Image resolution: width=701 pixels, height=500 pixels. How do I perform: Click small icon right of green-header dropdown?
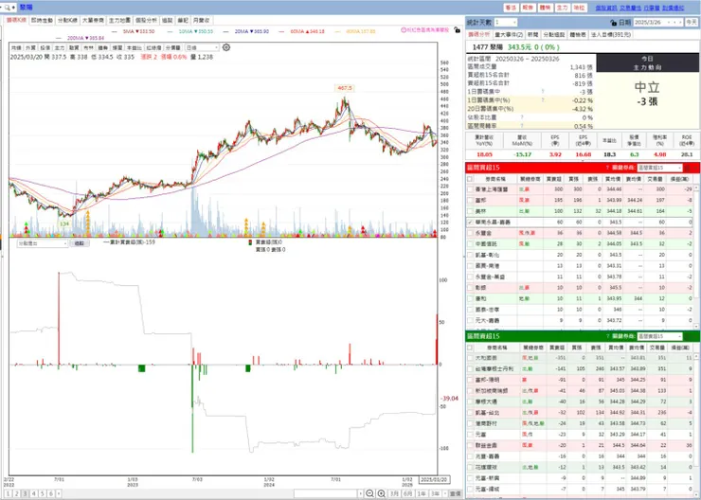coord(688,336)
